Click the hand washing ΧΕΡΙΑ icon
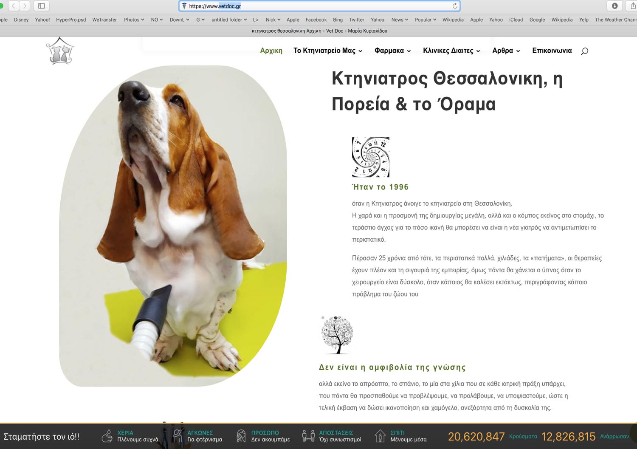Screen dimensions: 637x449 pos(107,436)
